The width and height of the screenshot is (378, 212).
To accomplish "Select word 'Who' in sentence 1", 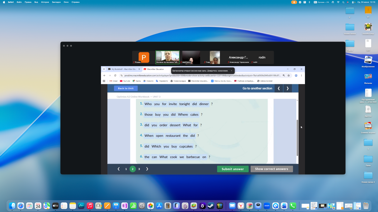I will pyautogui.click(x=148, y=104).
